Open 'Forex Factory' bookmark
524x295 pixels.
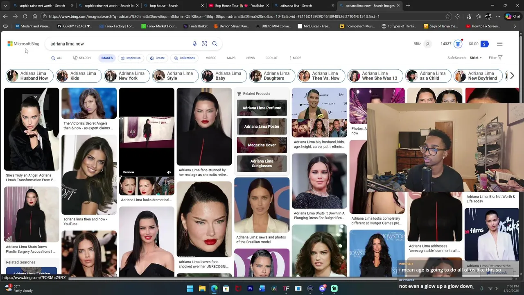pos(116,26)
